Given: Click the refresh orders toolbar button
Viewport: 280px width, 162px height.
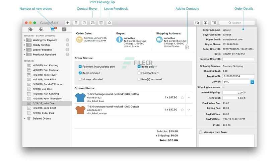Looking at the screenshot, I should pos(84,23).
